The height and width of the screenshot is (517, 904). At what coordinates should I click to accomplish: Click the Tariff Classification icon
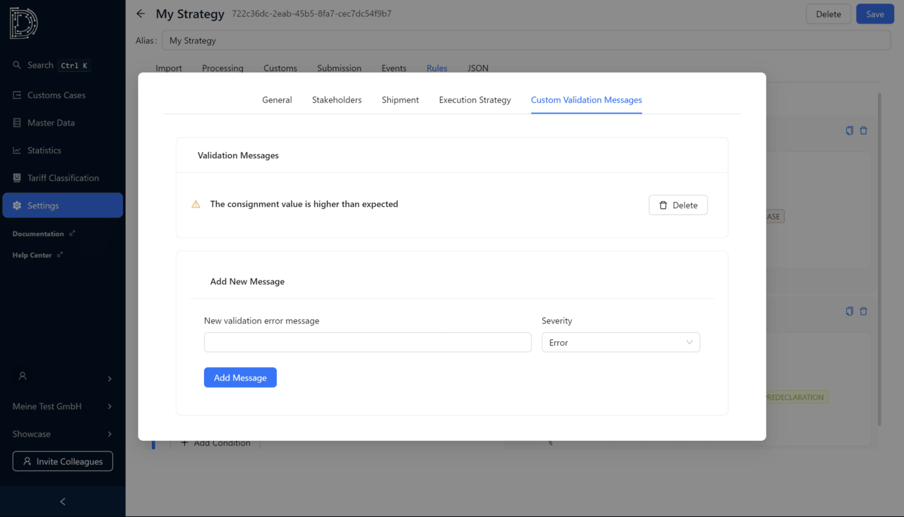(17, 178)
